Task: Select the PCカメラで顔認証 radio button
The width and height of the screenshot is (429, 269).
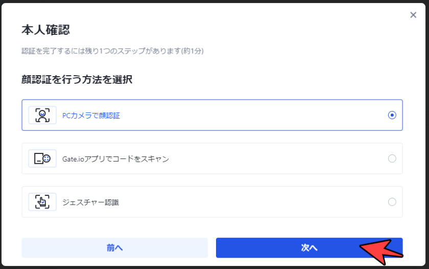Action: click(x=392, y=115)
